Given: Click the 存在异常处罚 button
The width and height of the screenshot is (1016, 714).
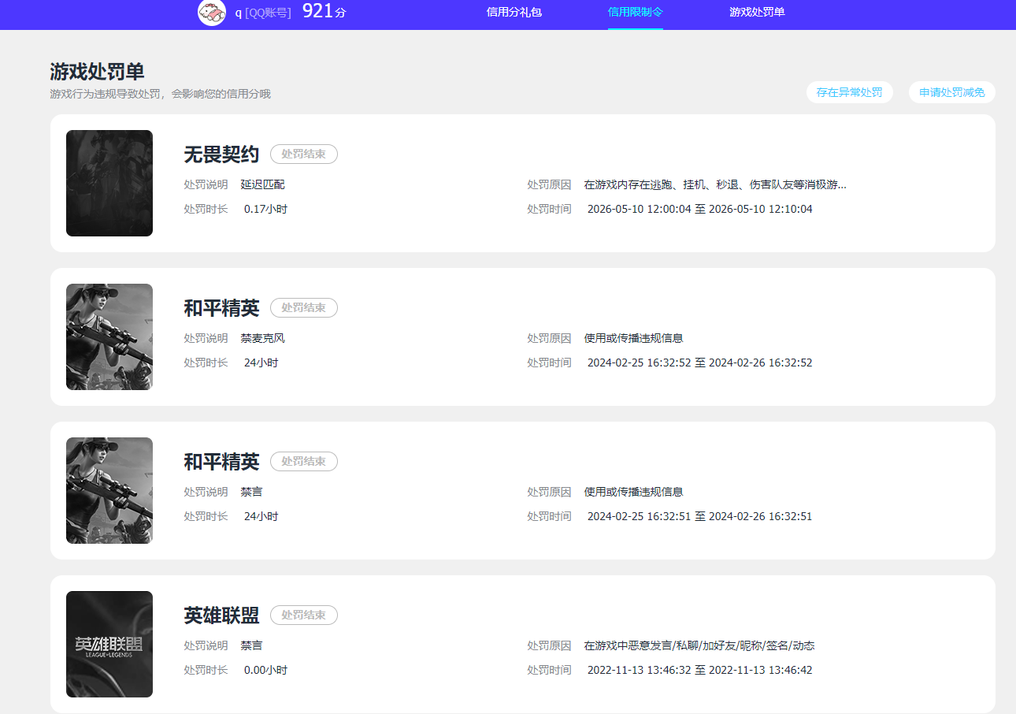Looking at the screenshot, I should click(x=850, y=92).
